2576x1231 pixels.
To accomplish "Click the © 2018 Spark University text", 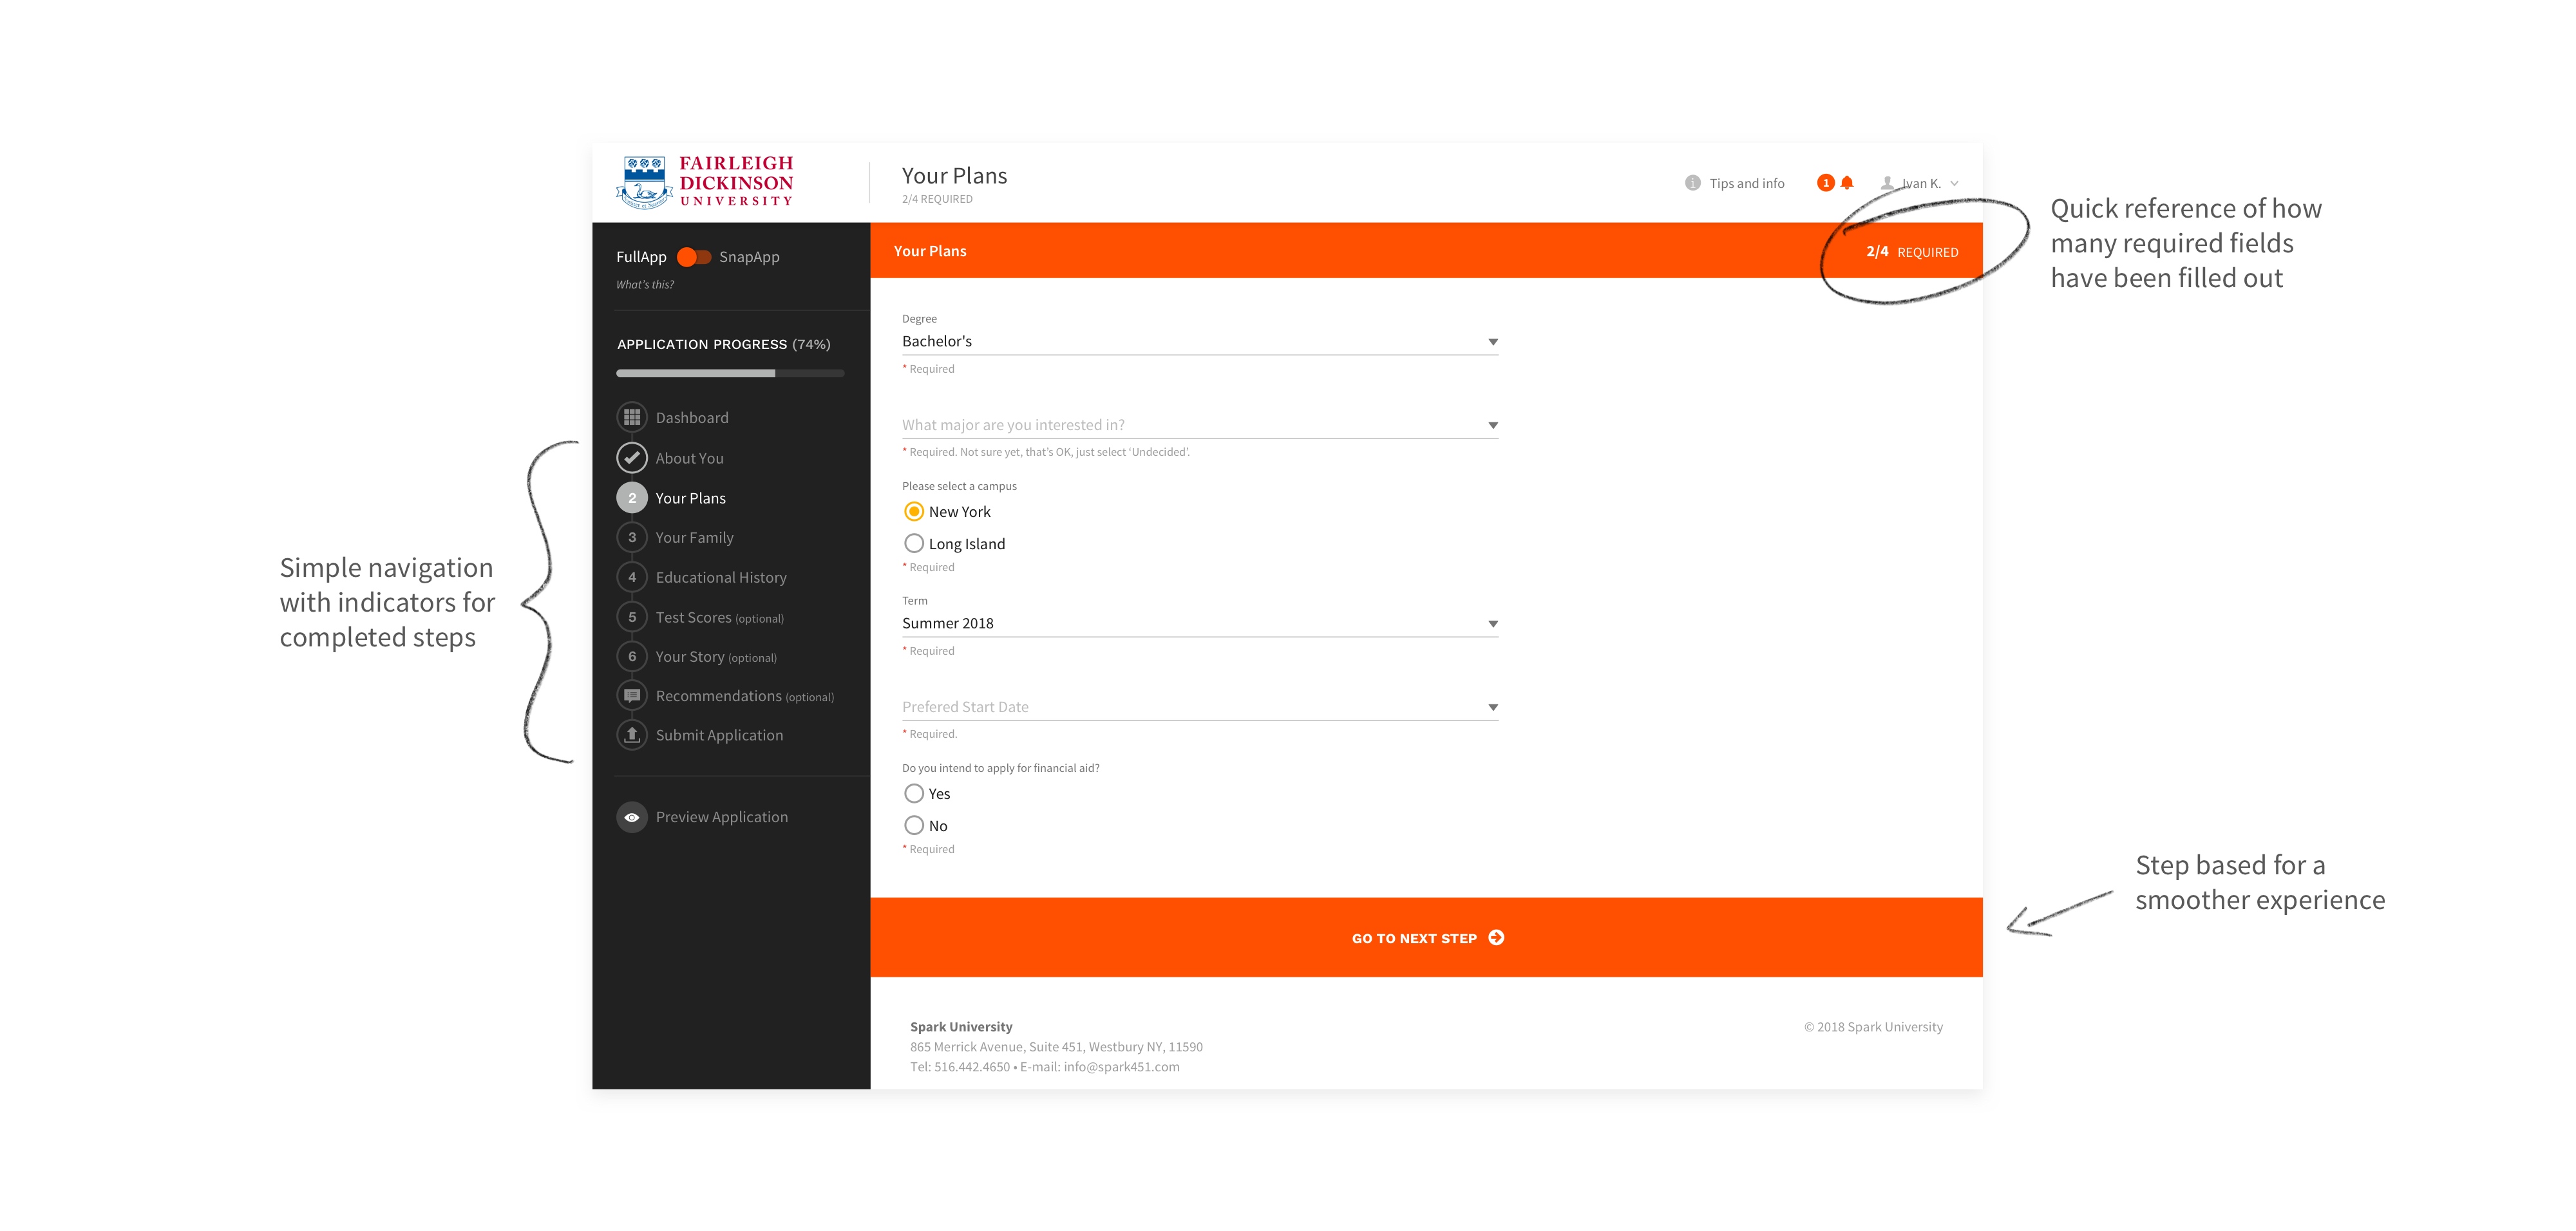I will coord(1873,1027).
